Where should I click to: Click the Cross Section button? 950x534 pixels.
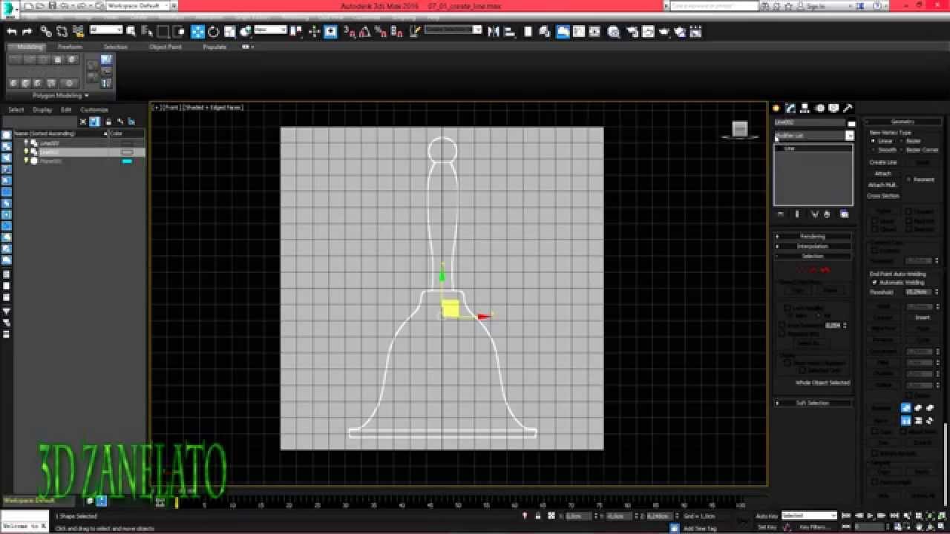[883, 196]
